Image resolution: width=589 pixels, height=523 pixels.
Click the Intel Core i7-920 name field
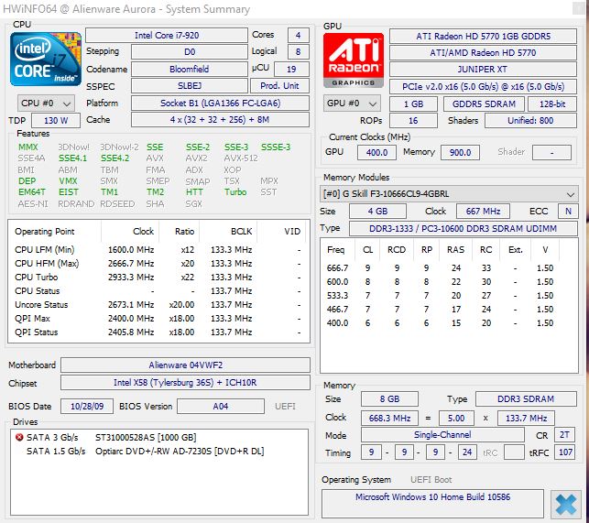pyautogui.click(x=167, y=36)
